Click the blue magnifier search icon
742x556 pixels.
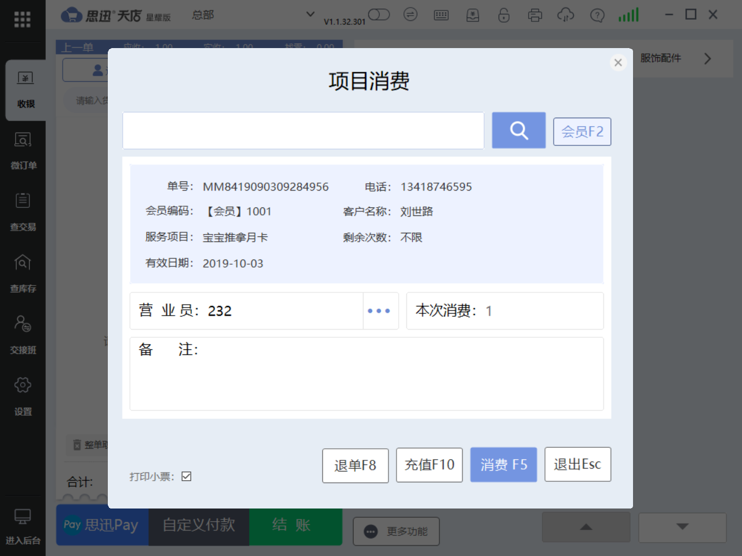(x=518, y=130)
